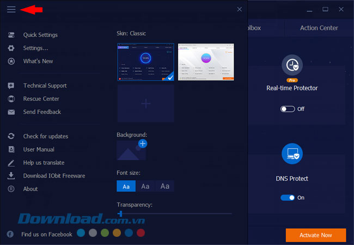Choose the red color swatch
Viewport: 354px width, 245px height.
[x=141, y=233]
